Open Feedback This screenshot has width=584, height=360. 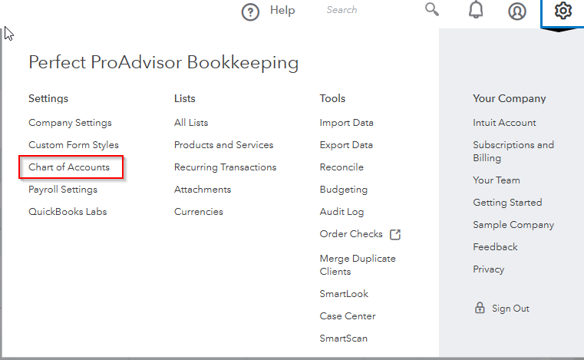tap(495, 247)
